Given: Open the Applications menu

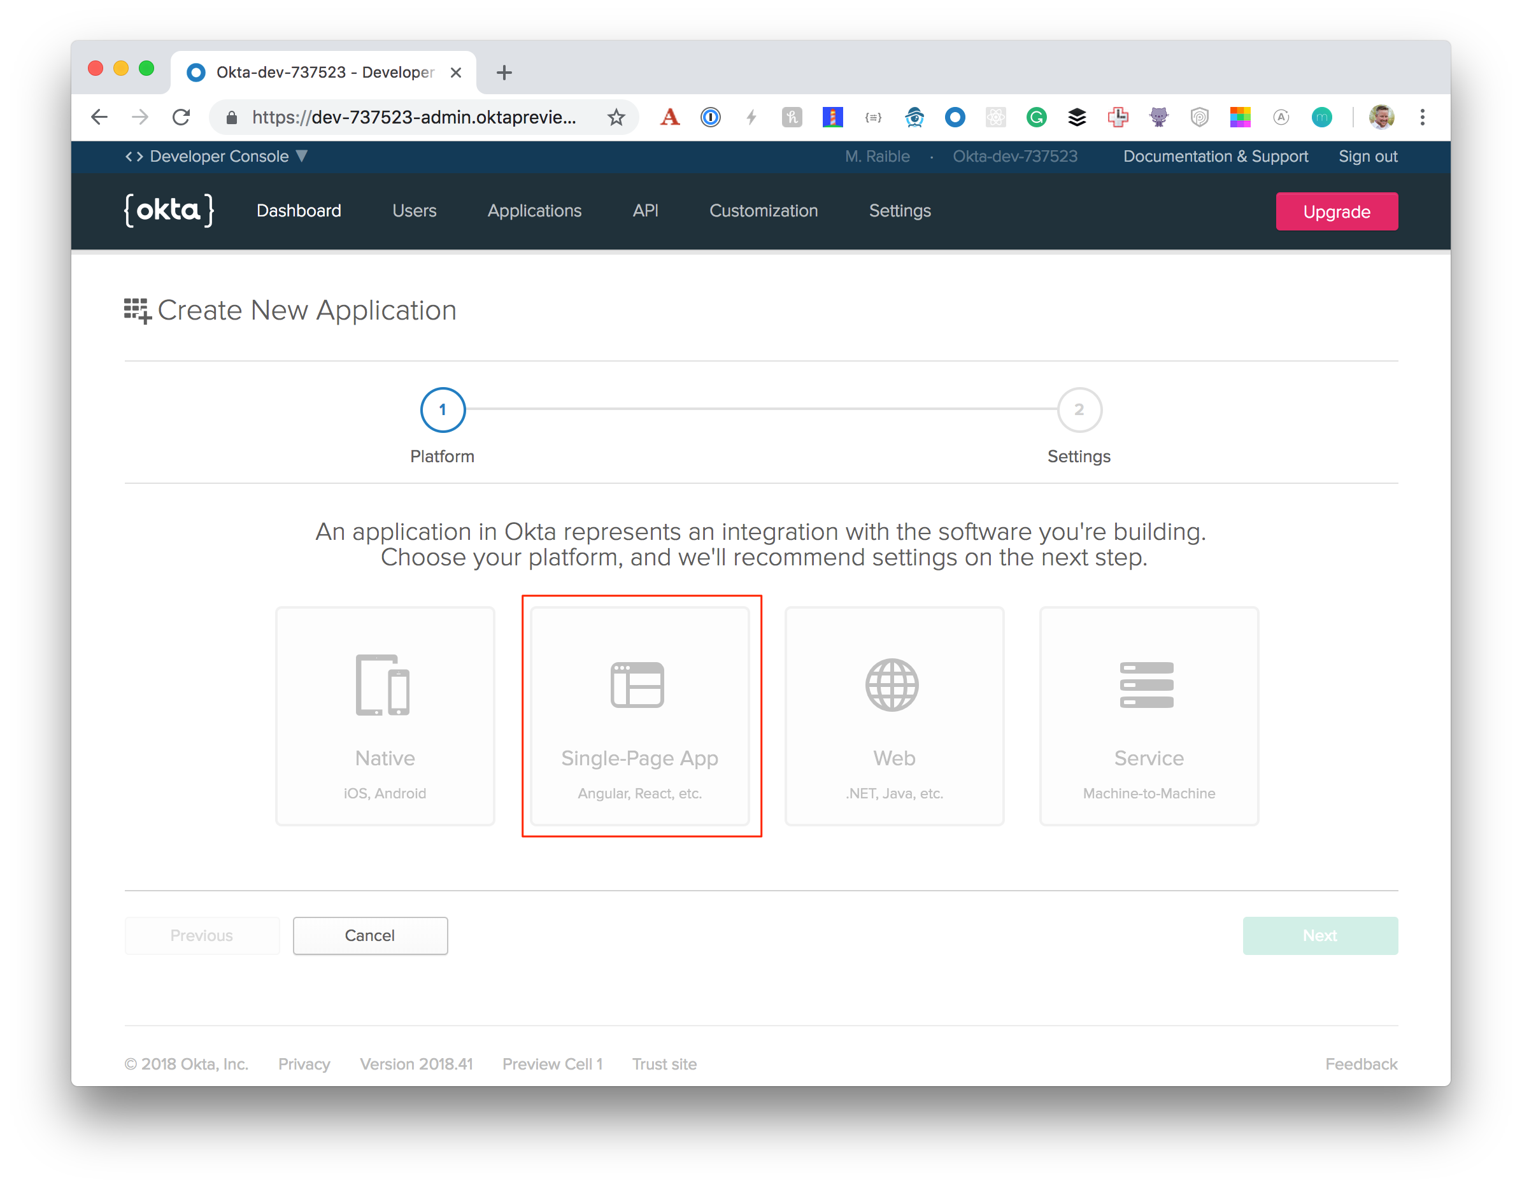Looking at the screenshot, I should pyautogui.click(x=534, y=211).
